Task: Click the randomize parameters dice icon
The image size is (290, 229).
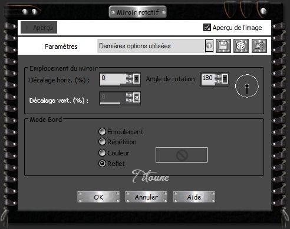Action: coord(241,46)
